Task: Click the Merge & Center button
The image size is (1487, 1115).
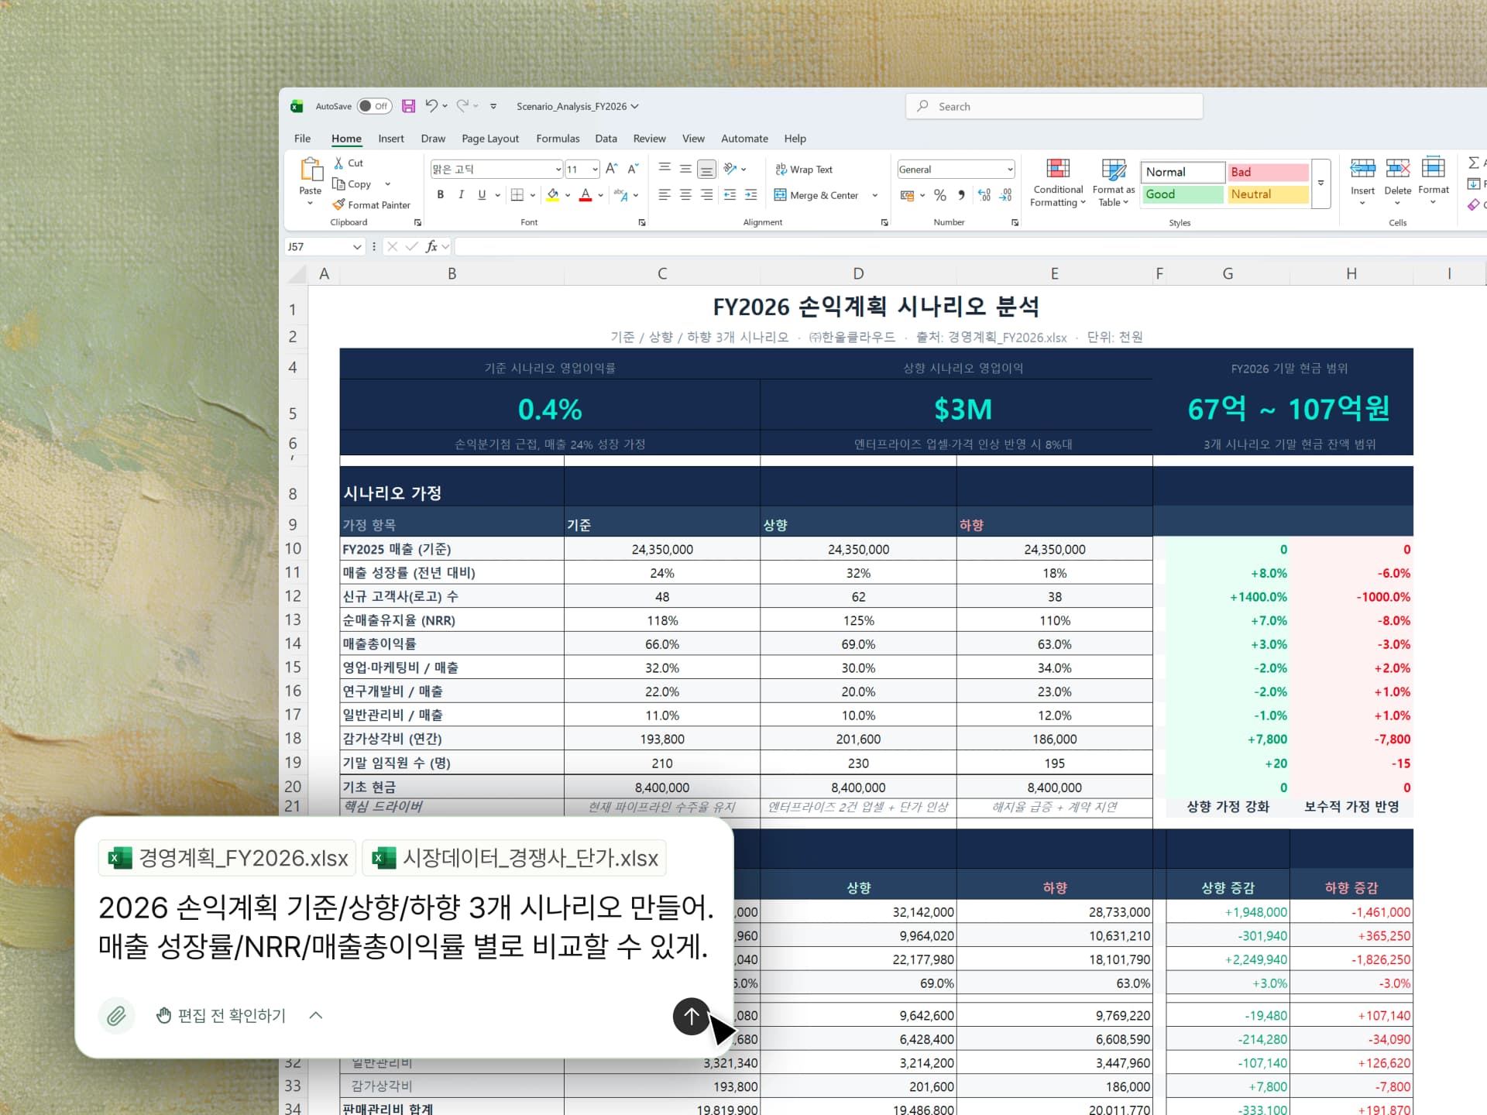Action: click(x=817, y=195)
